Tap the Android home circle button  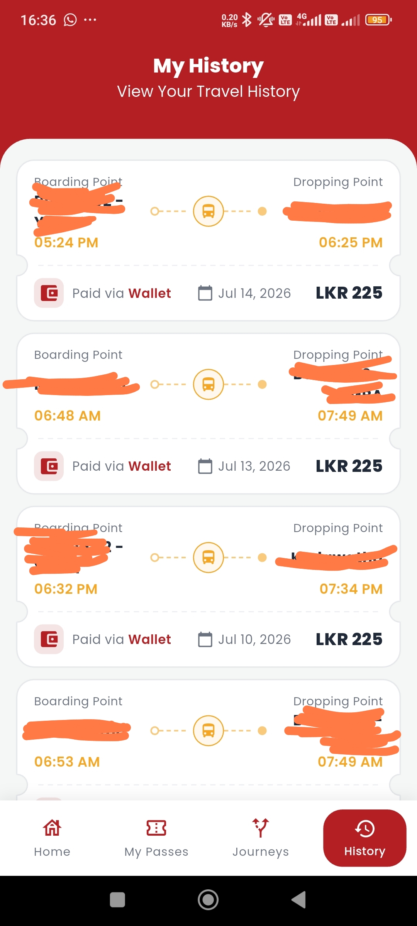[x=208, y=900]
